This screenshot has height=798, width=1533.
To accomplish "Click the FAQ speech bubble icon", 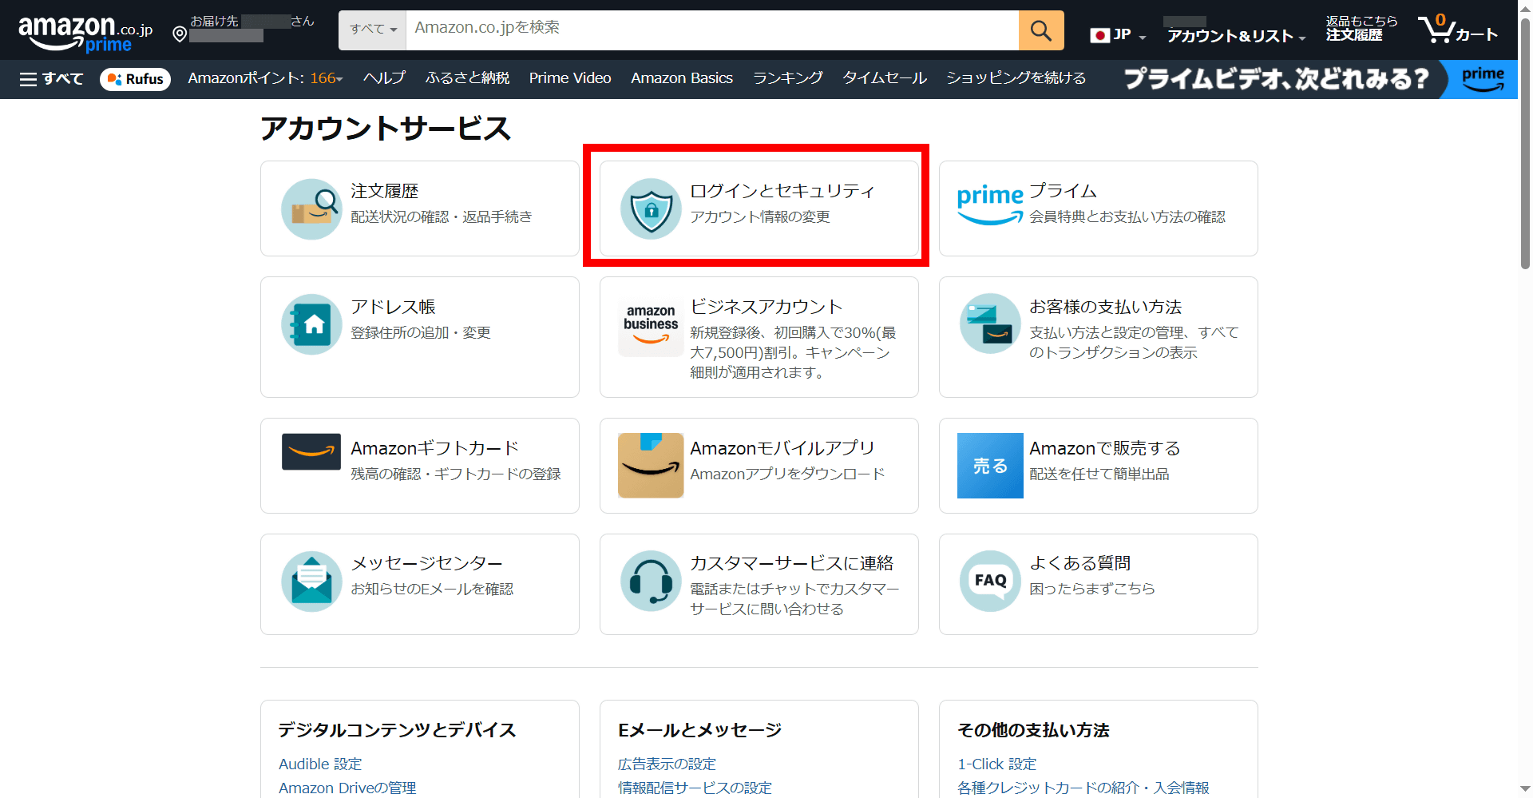I will 990,581.
